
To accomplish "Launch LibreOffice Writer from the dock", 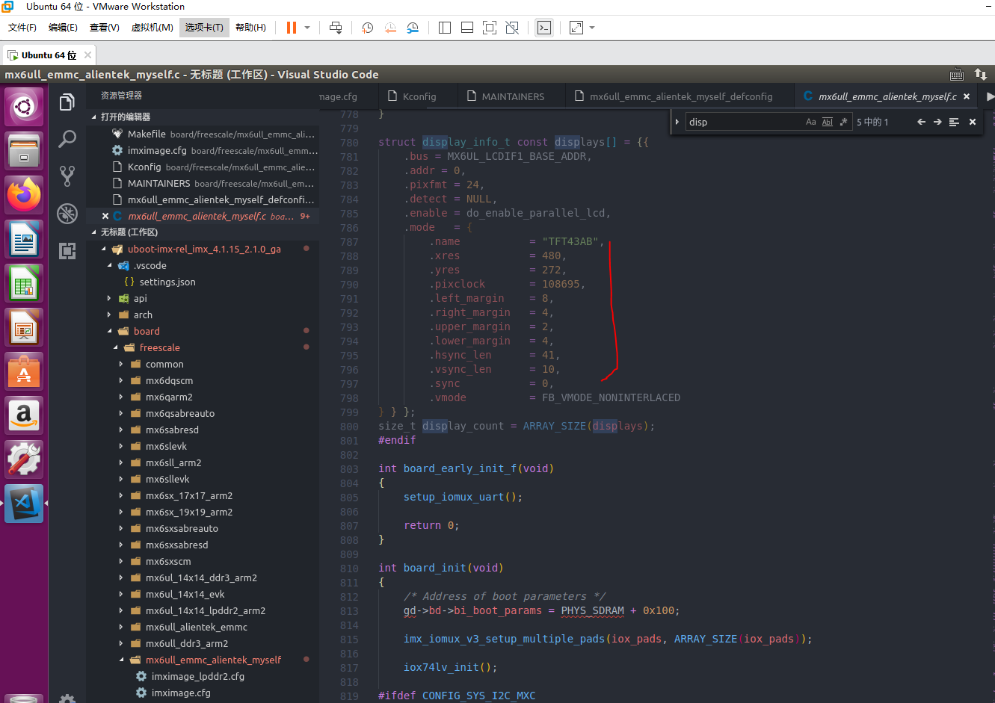I will [24, 239].
